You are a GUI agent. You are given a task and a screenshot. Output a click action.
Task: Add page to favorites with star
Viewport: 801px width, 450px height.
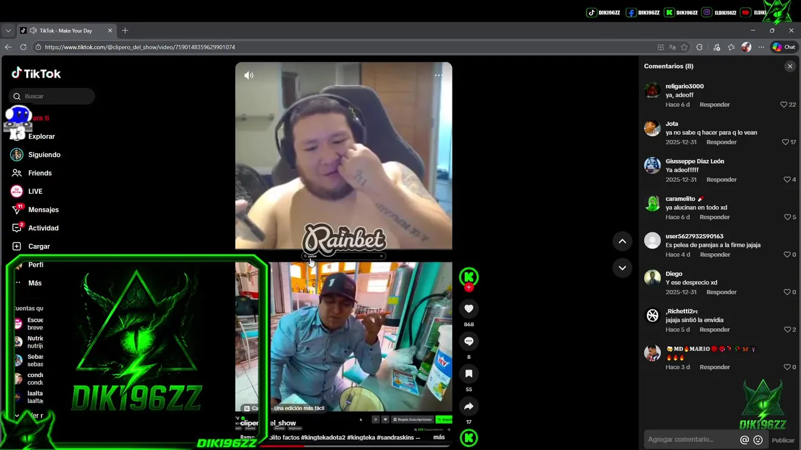pyautogui.click(x=684, y=47)
